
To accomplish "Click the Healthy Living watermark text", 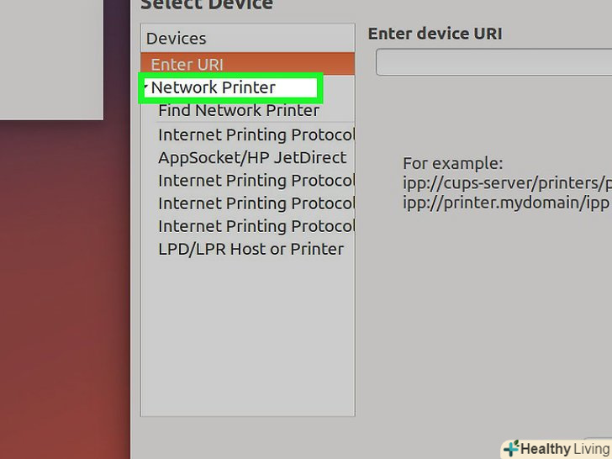I will click(x=565, y=449).
